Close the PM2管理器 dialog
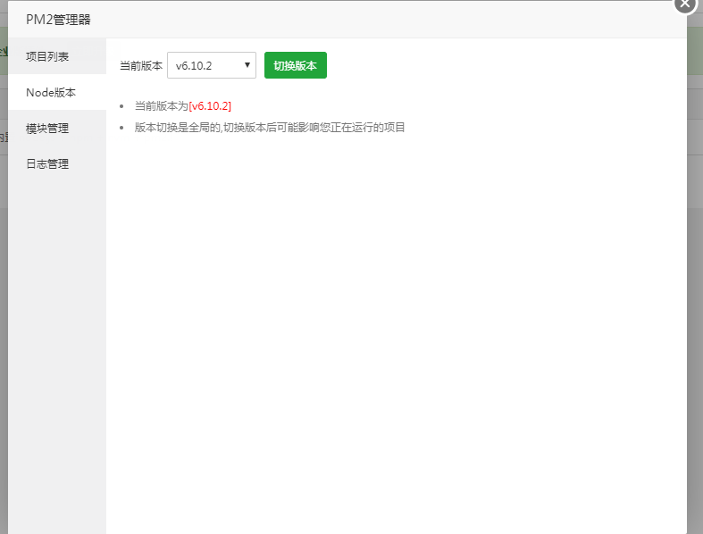The image size is (703, 534). (684, 4)
